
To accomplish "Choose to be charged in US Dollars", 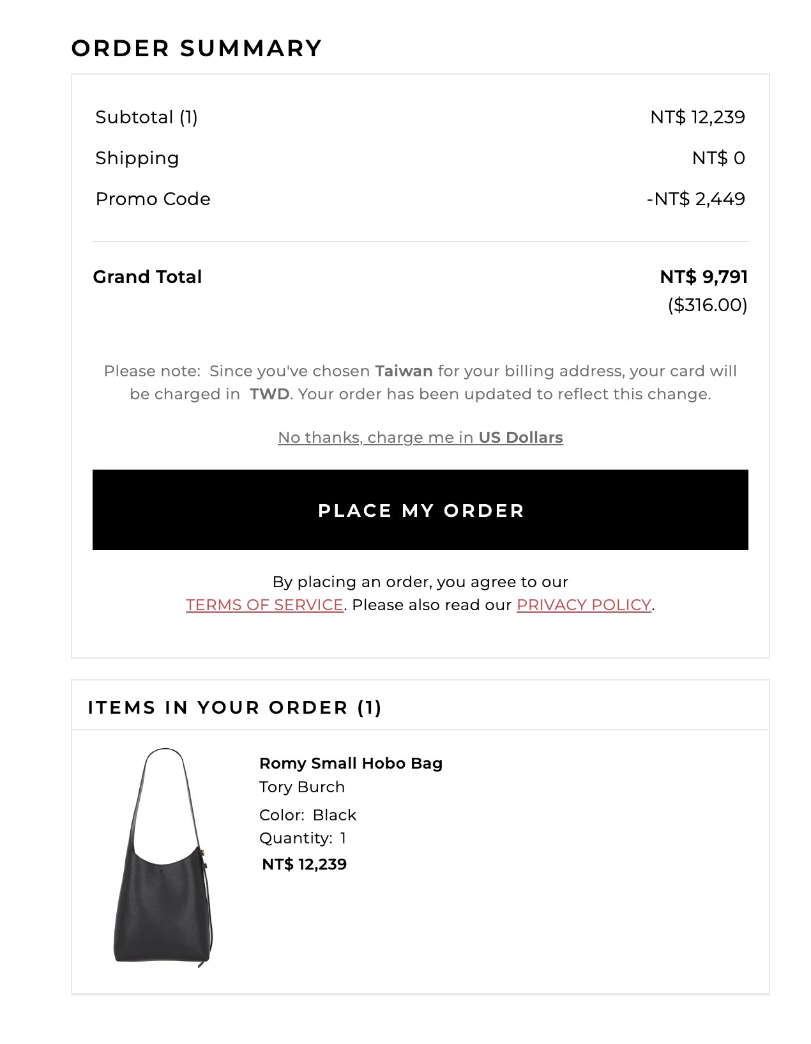I will click(x=420, y=438).
